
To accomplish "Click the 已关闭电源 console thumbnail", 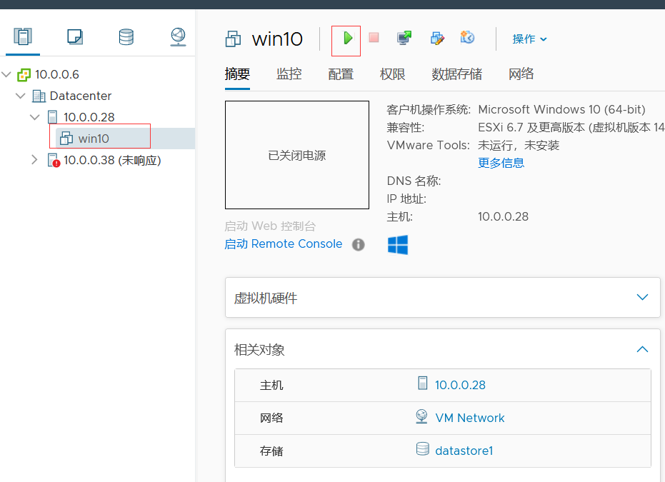I will 297,155.
